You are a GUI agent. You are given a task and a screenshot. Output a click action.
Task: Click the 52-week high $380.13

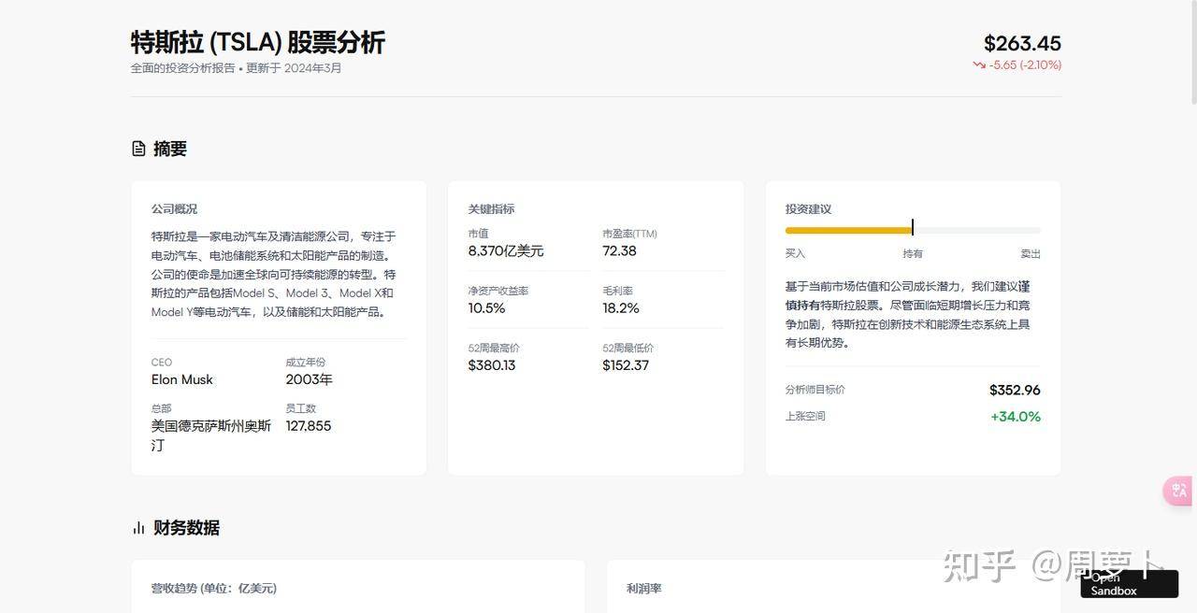[x=492, y=365]
